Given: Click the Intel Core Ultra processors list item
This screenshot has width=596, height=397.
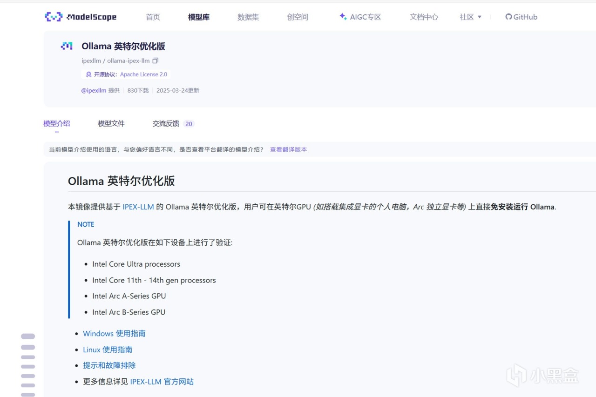Looking at the screenshot, I should [x=136, y=264].
